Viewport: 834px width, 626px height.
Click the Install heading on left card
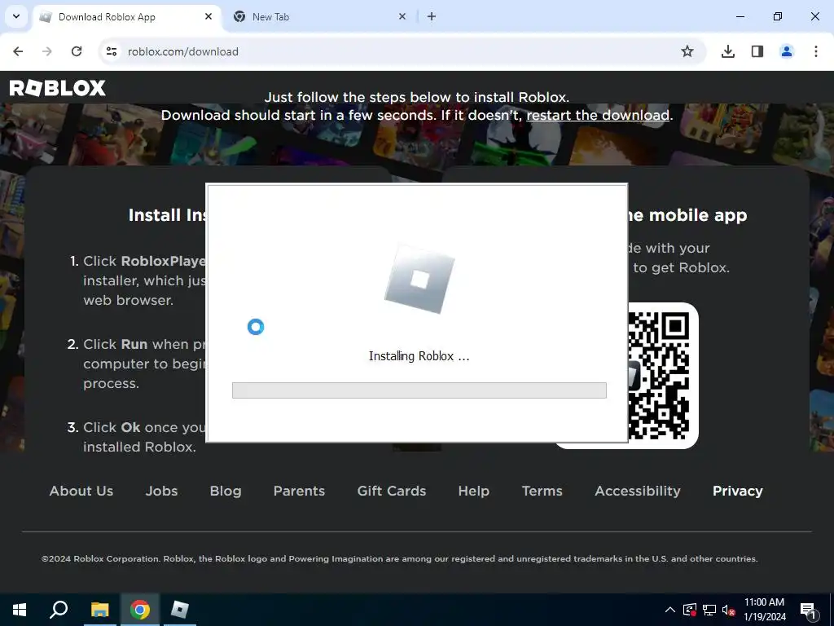(x=167, y=215)
